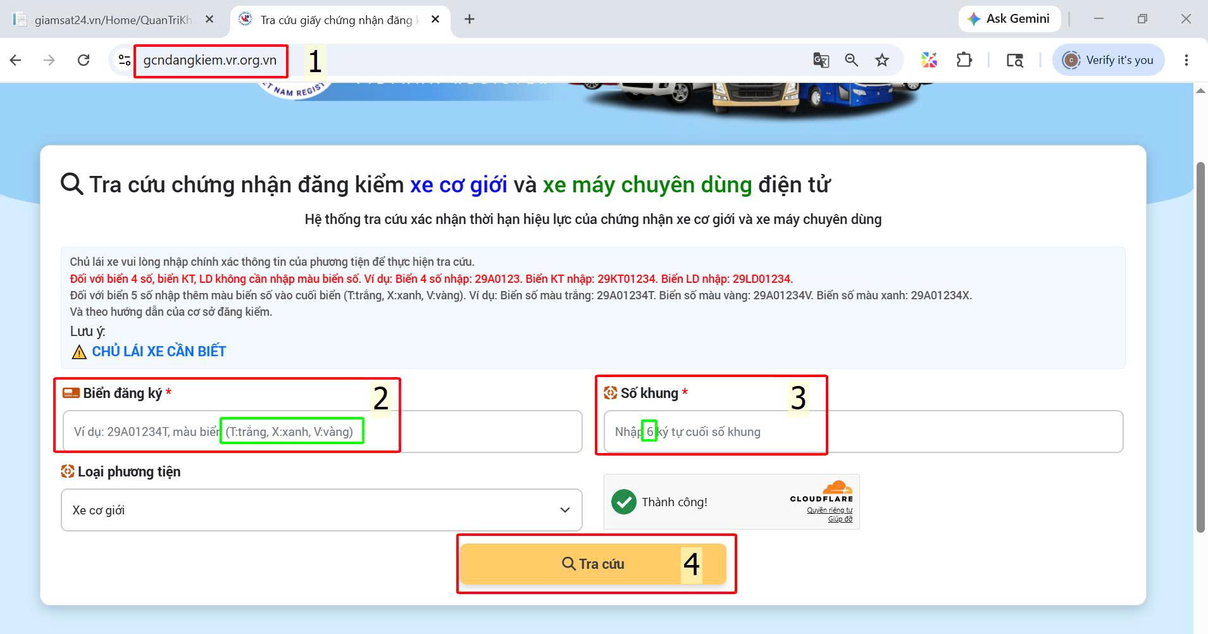Go back with the browser back arrow

pyautogui.click(x=16, y=60)
